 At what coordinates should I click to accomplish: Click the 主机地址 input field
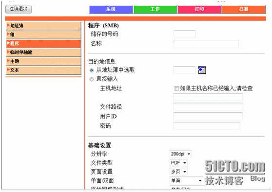(x=208, y=97)
